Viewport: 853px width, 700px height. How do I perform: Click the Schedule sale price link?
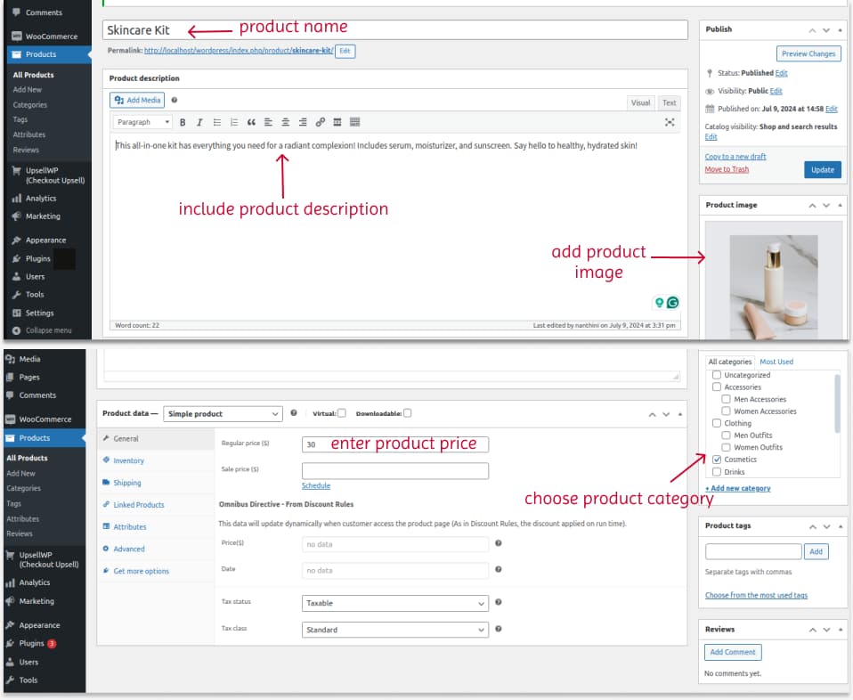pyautogui.click(x=316, y=485)
